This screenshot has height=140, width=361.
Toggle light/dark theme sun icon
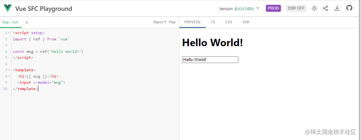(314, 9)
